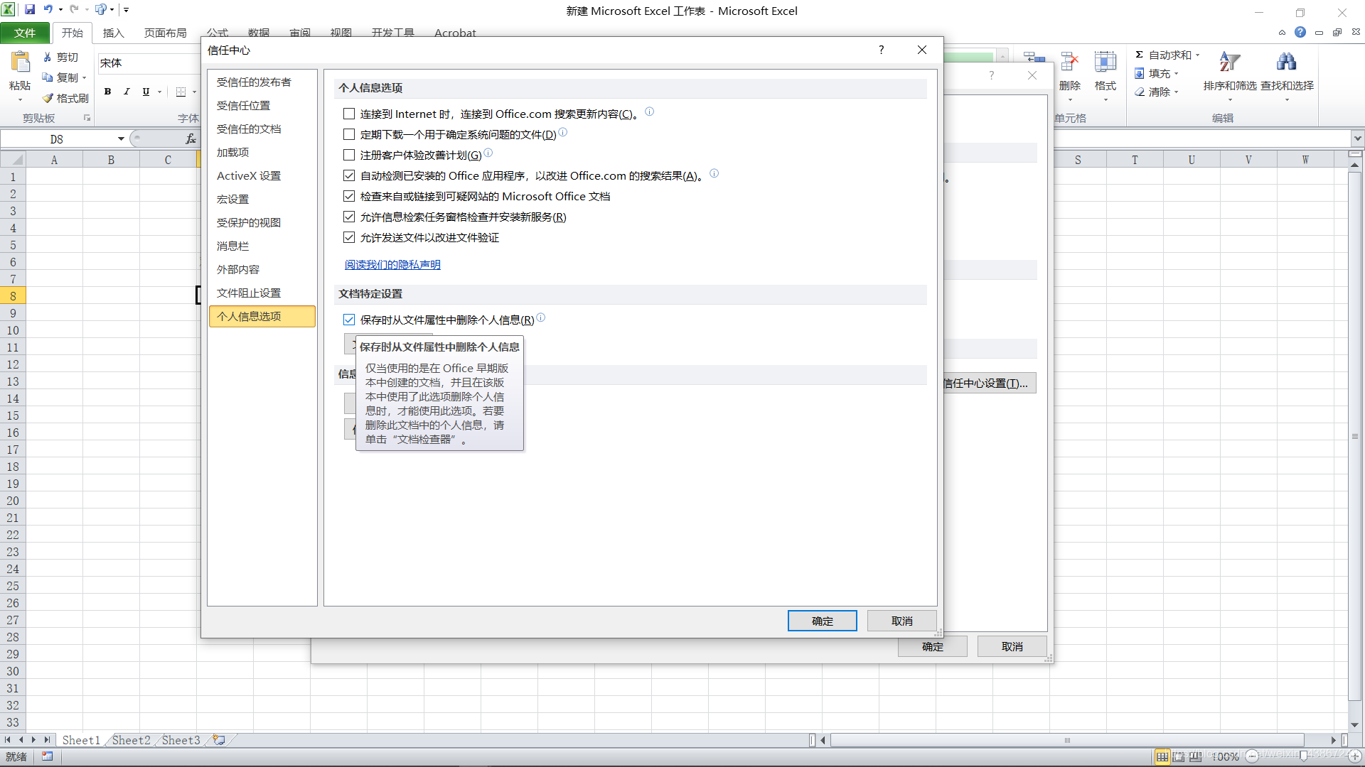The width and height of the screenshot is (1365, 767).
Task: Open the File tab
Action: tap(25, 33)
